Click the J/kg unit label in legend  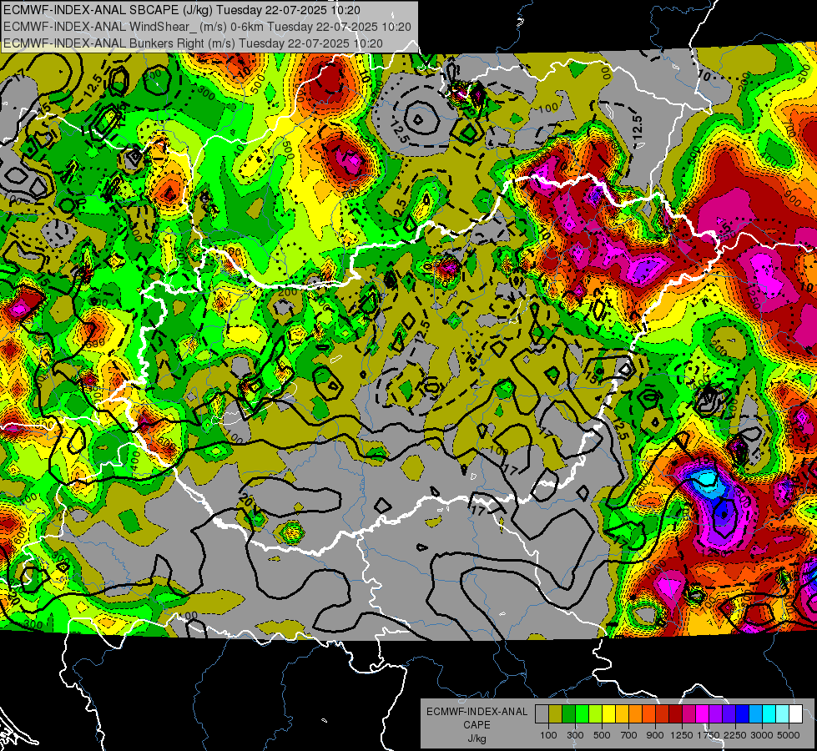coord(477,739)
